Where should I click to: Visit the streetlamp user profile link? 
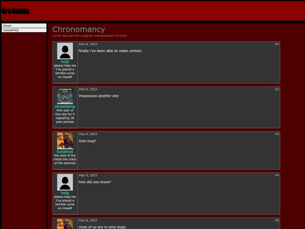(65, 106)
